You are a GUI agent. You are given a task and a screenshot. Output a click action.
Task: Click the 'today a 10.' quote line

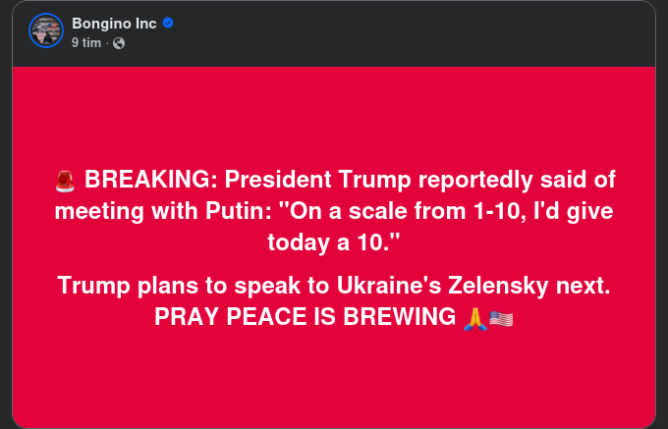pos(333,241)
